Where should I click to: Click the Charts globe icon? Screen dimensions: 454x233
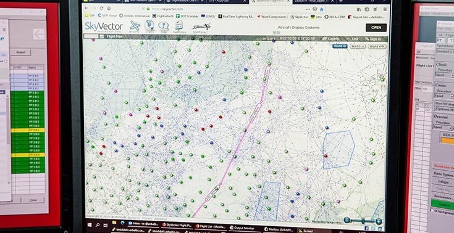[149, 26]
